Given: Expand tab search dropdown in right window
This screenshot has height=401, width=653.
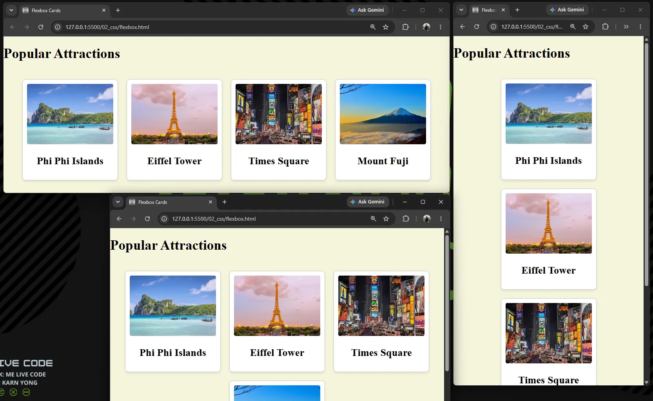Looking at the screenshot, I should click(x=461, y=10).
